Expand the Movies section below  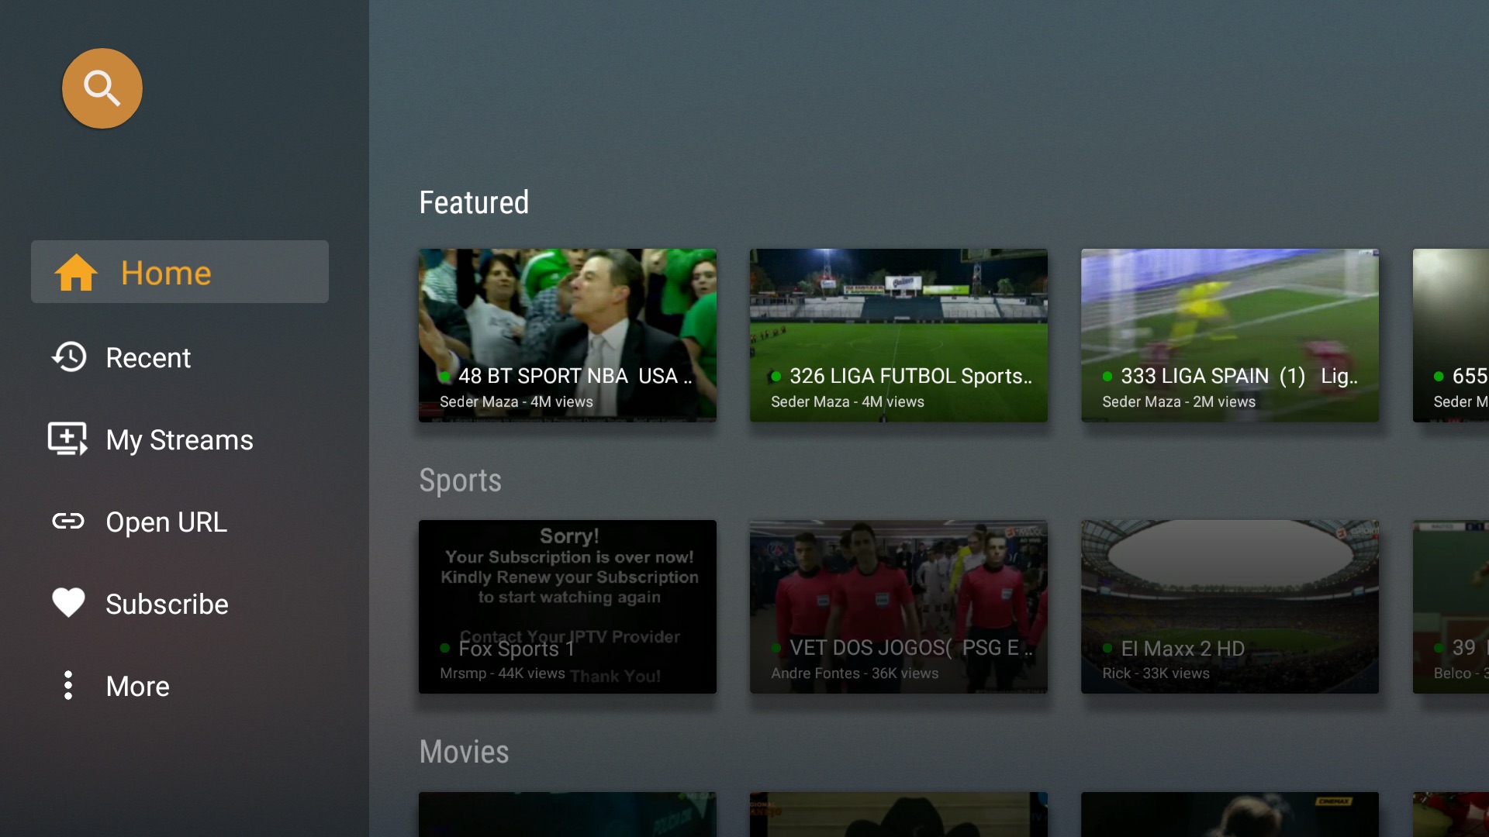[x=465, y=749]
